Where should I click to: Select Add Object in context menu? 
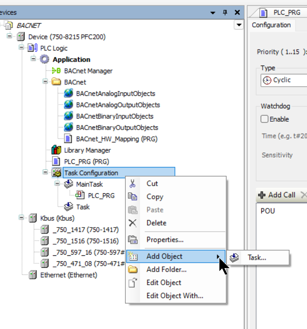176,257
